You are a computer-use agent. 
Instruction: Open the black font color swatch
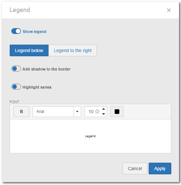[x=117, y=112]
